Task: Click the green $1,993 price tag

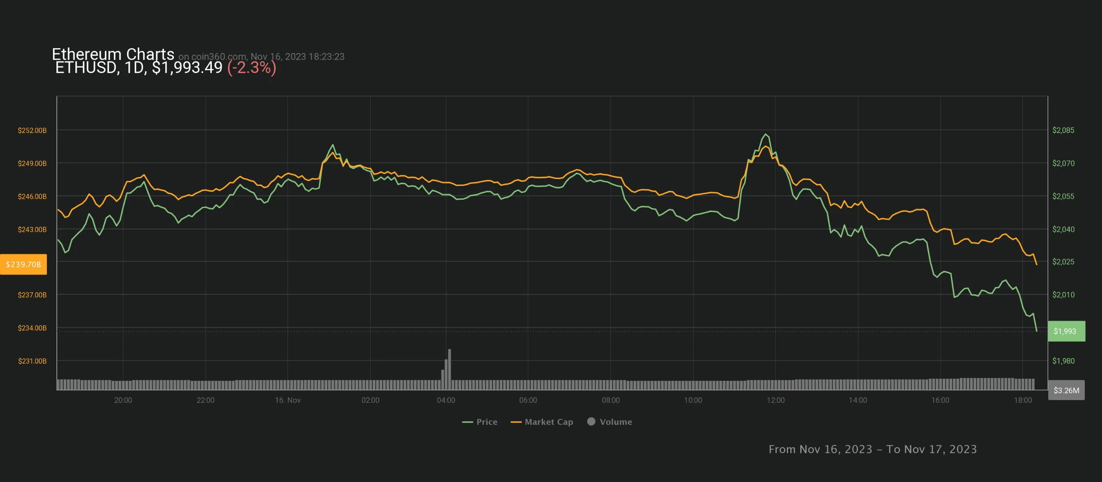Action: (x=1066, y=331)
